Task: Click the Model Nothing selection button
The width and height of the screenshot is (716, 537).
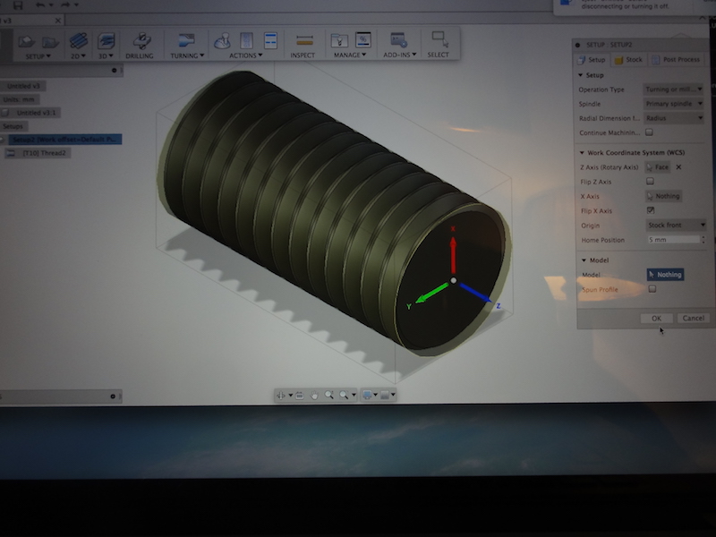Action: coord(665,275)
